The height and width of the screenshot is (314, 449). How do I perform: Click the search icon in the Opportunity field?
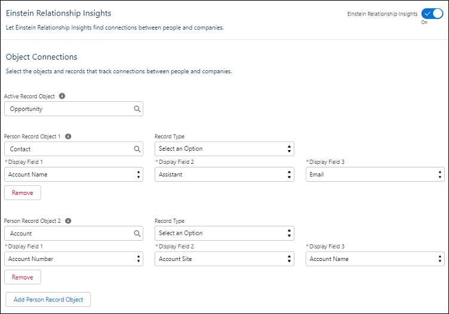pyautogui.click(x=137, y=109)
